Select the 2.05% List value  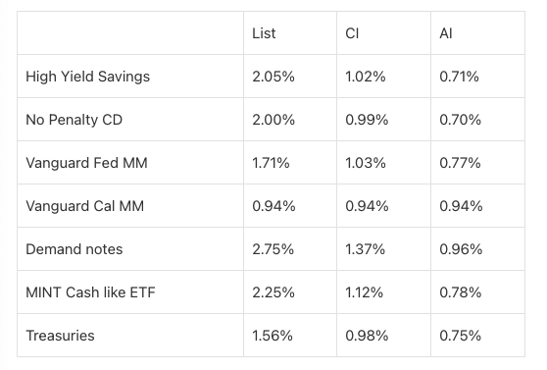point(273,77)
